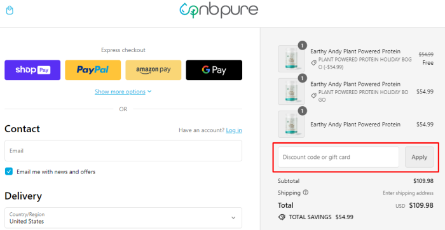Focus the Email input field

click(123, 151)
